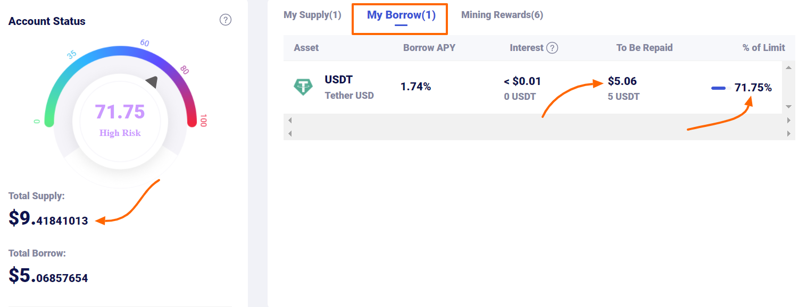The height and width of the screenshot is (307, 807).
Task: Click the gauge needle pointer triangle
Action: point(152,82)
